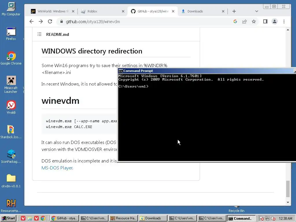
Task: View site information padlock icon
Action: [x=62, y=21]
